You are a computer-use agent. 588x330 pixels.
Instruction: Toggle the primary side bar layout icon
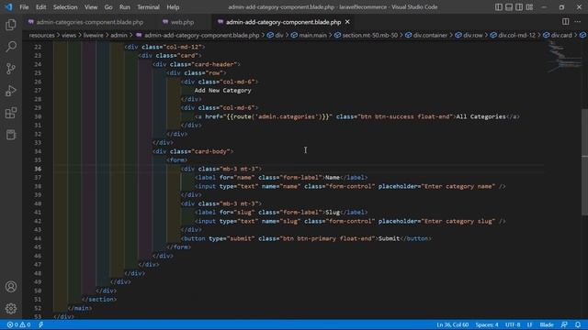(498, 7)
